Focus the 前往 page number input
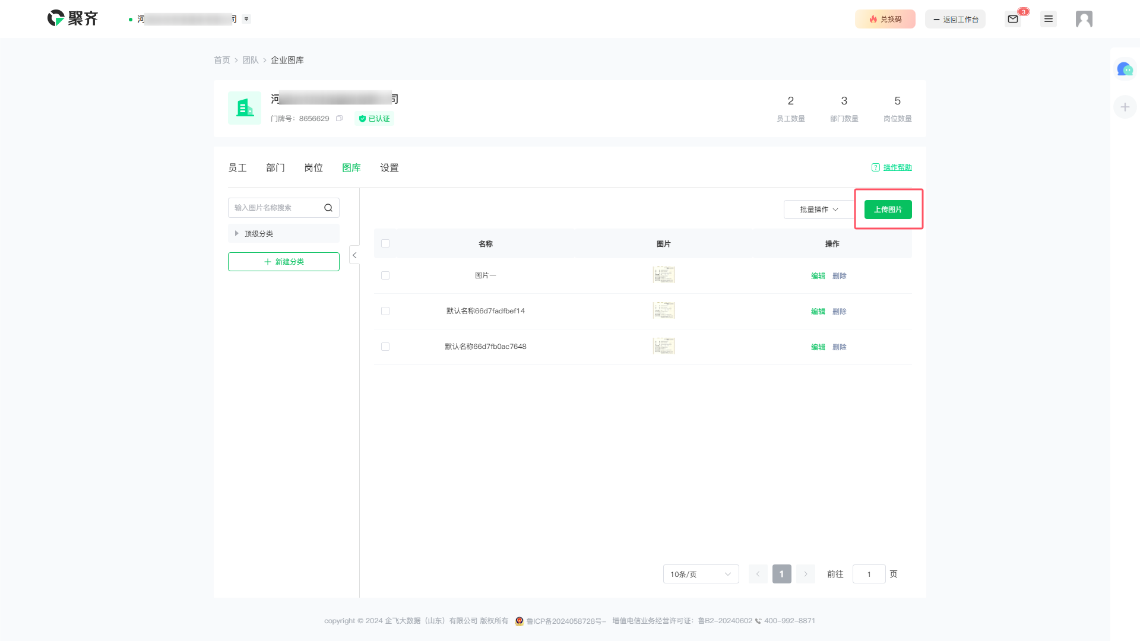This screenshot has width=1140, height=641. point(869,574)
